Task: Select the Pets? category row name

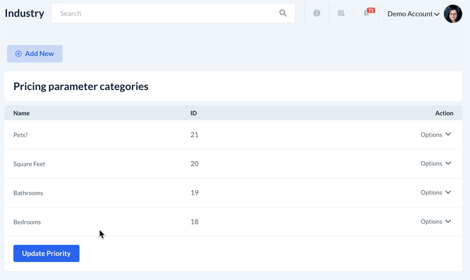Action: (x=21, y=135)
